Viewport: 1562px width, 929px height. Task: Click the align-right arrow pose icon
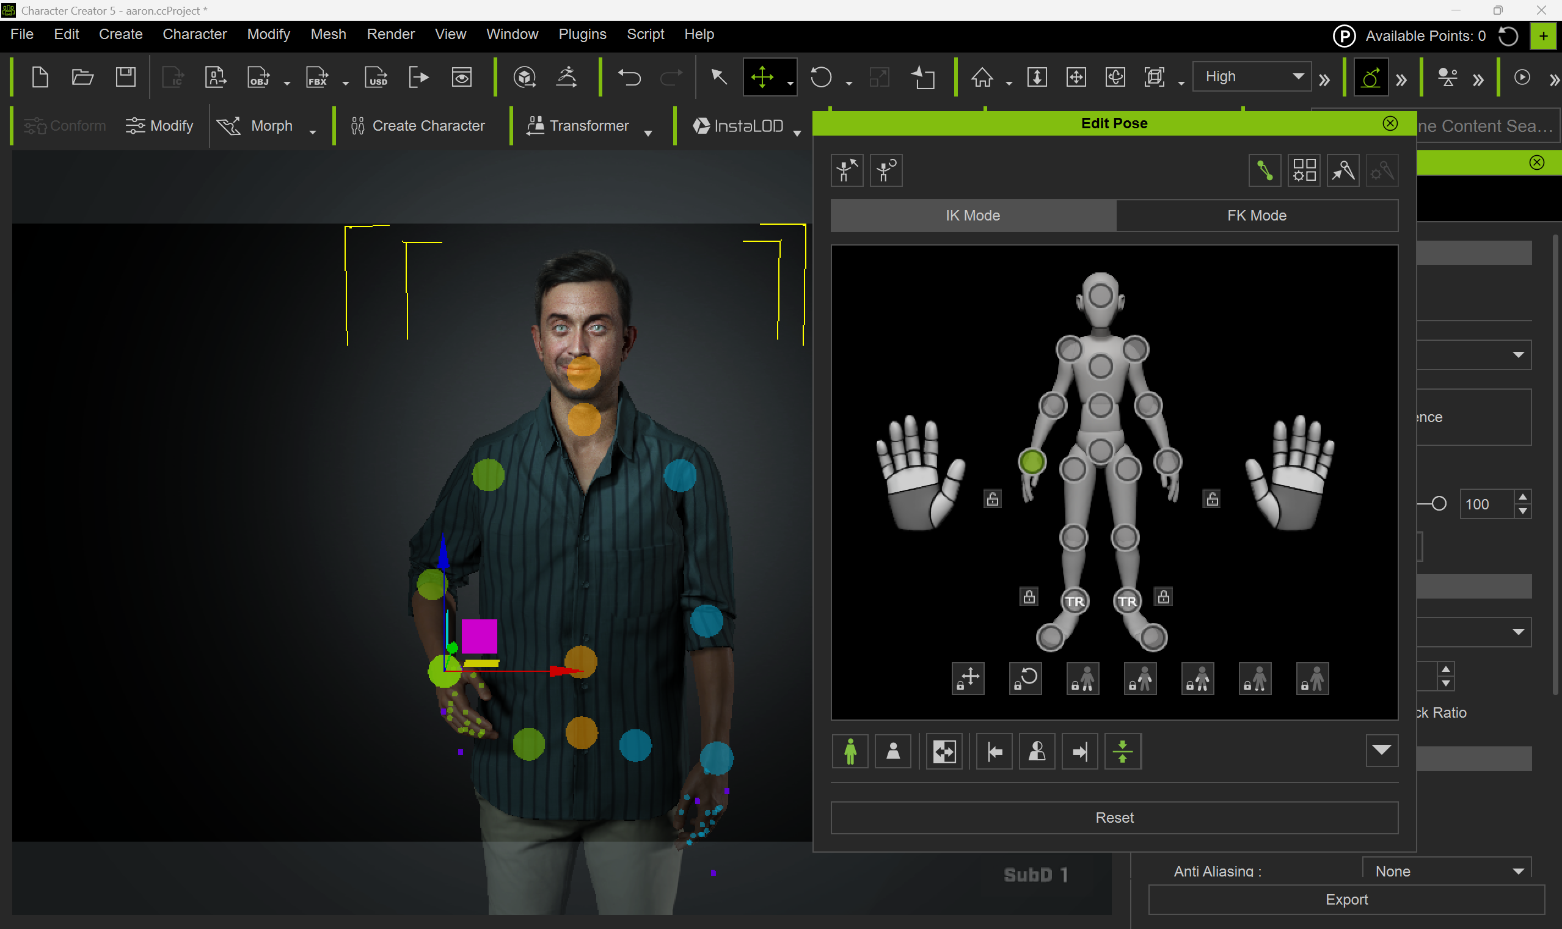click(x=1080, y=751)
